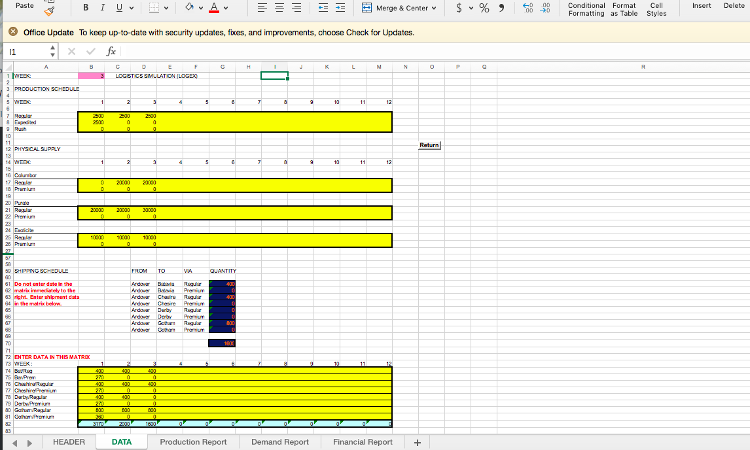
Task: Align text right
Action: 296,8
